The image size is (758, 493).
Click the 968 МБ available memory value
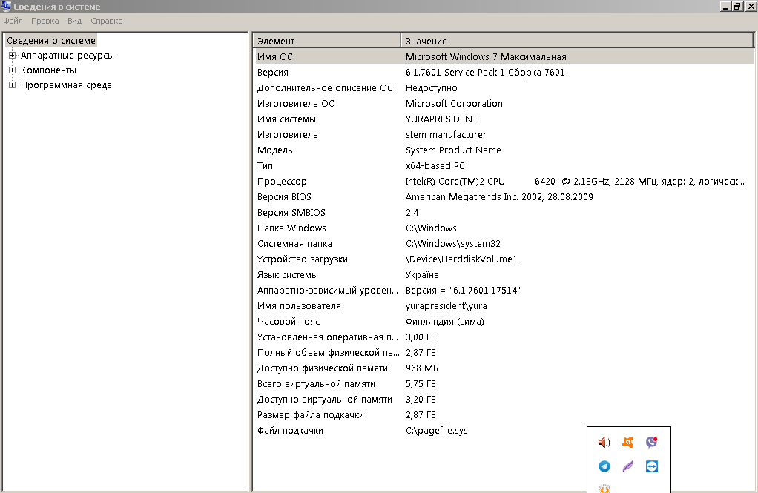click(x=421, y=368)
